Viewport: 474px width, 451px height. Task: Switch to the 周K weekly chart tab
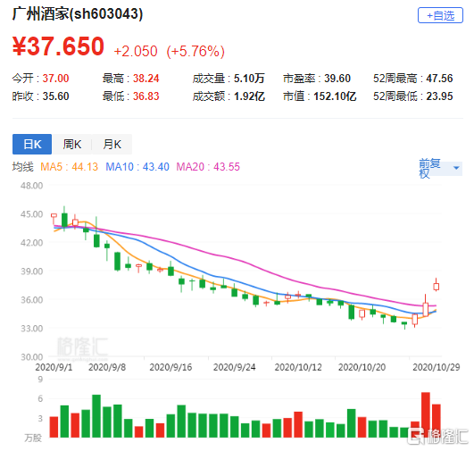pos(72,144)
